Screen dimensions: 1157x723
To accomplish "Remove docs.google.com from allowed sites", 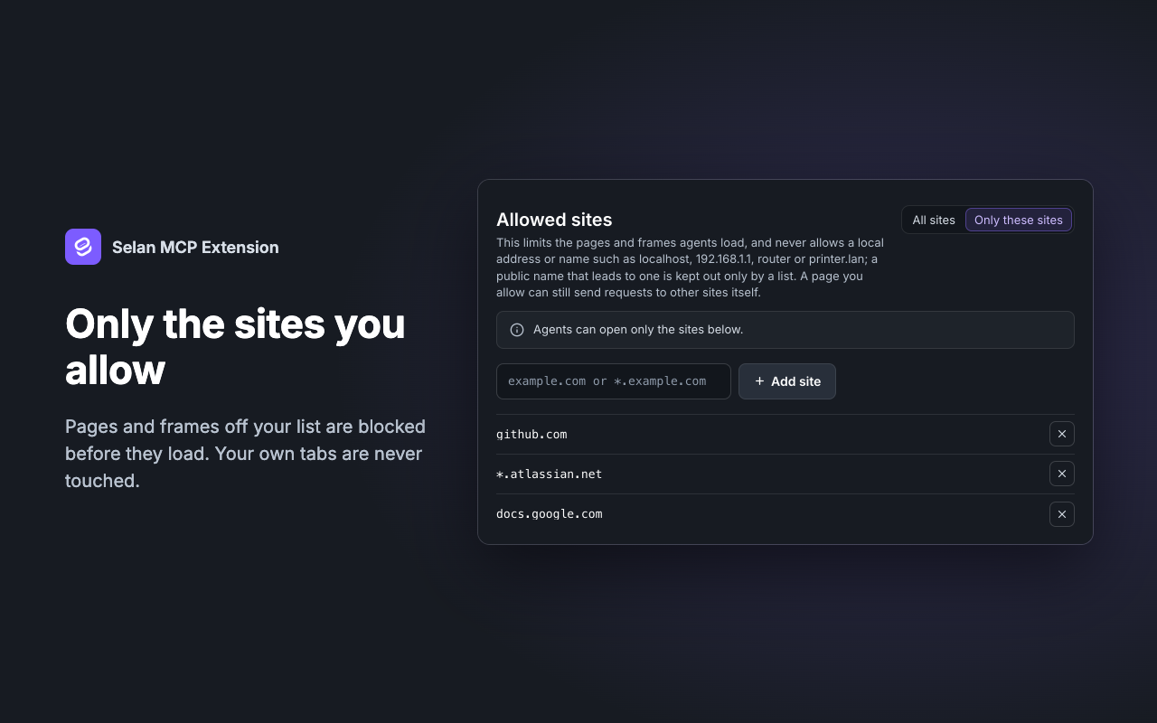I will [x=1062, y=514].
